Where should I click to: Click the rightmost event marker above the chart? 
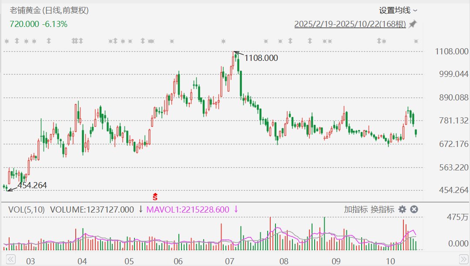tap(416, 41)
